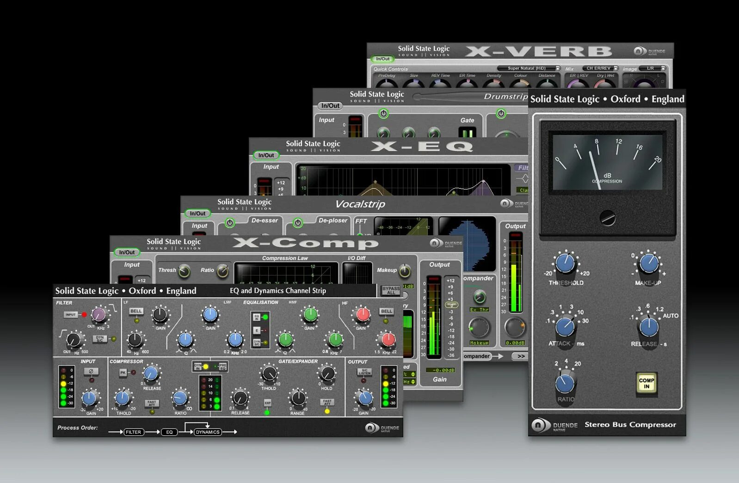Viewport: 739px width, 483px height.
Task: Click the EQ block in Process Order
Action: click(x=169, y=432)
